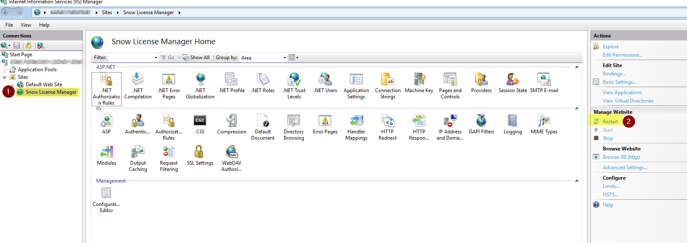Open the SMTP E-mail feature
This screenshot has width=687, height=243.
tap(544, 83)
